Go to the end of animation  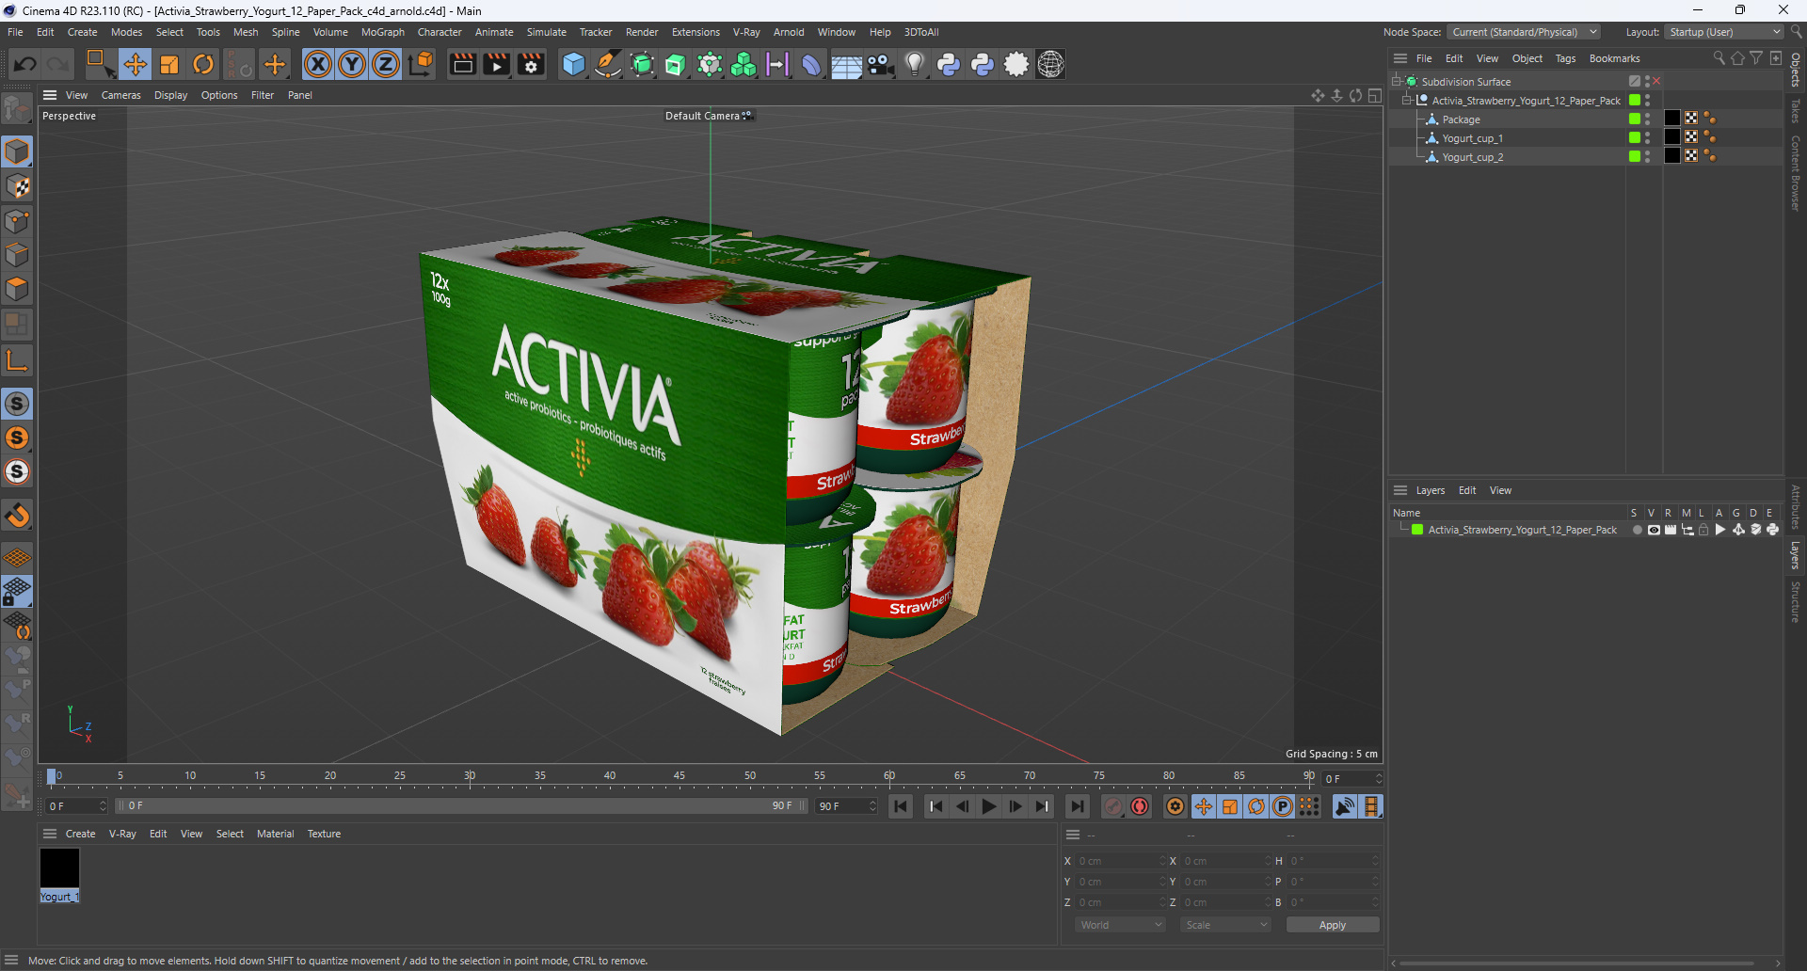pos(1078,806)
